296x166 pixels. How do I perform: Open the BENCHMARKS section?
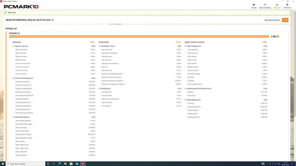coord(265,6)
